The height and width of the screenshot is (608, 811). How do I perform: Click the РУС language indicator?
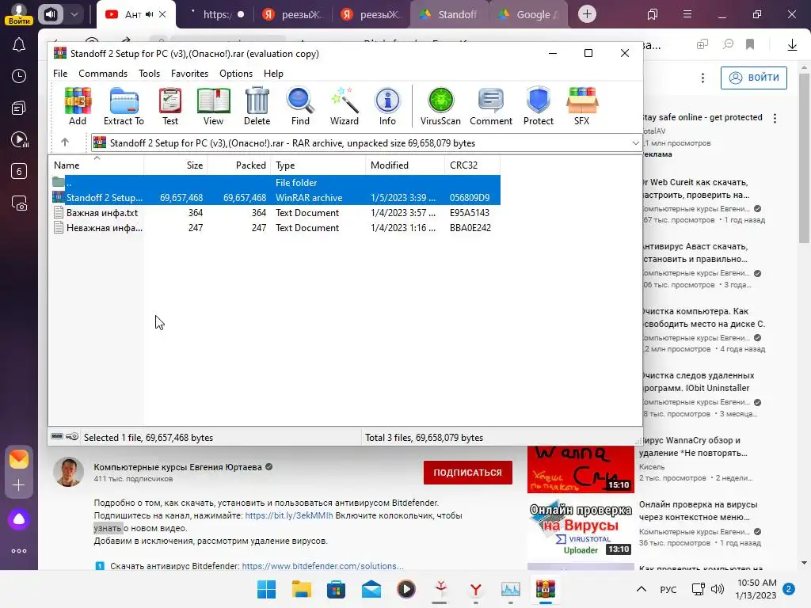[x=668, y=589]
